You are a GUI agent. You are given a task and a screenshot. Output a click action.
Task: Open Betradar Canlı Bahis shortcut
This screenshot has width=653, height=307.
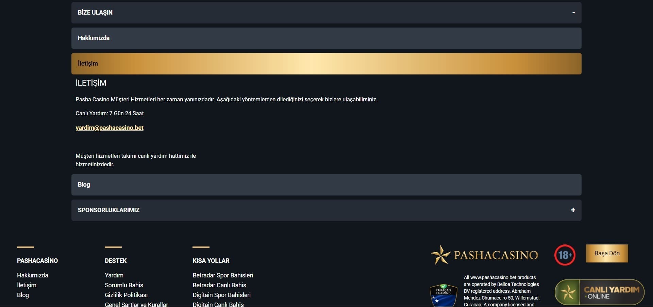[x=219, y=285]
